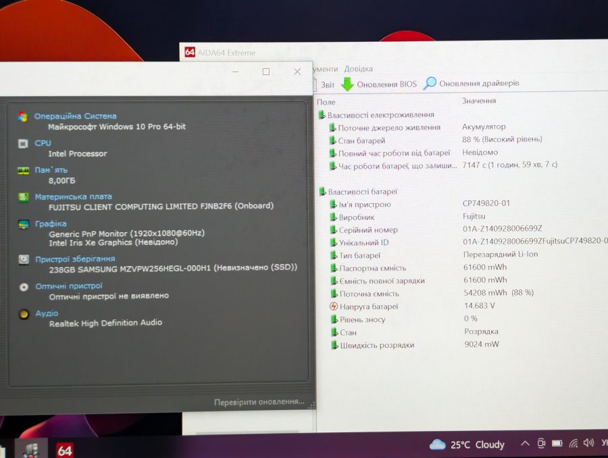
Task: Select the Властивості батареї group row
Action: [358, 192]
